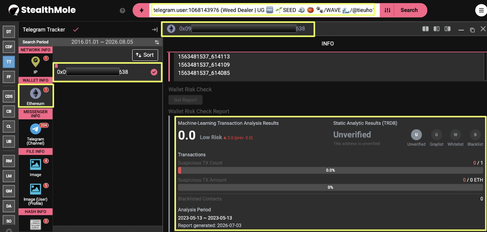Open the CDS module in the sidebar
This screenshot has width=487, height=232.
[9, 96]
